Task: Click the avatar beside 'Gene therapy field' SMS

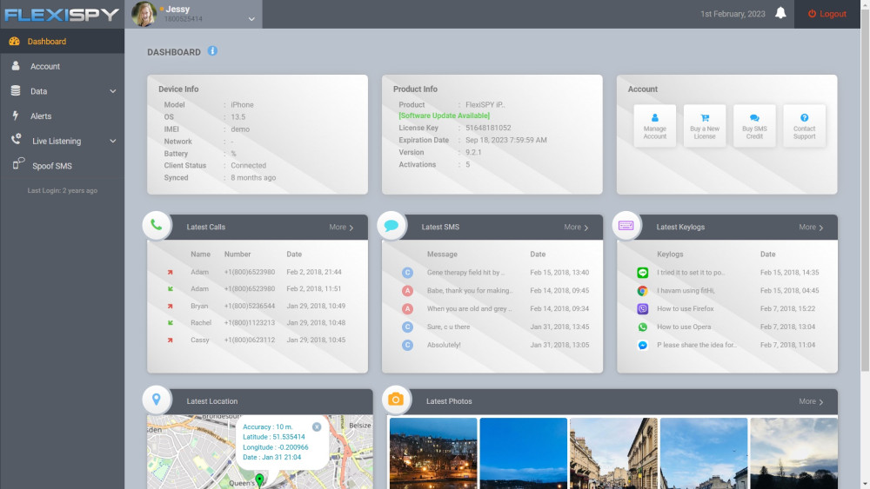Action: pos(407,273)
